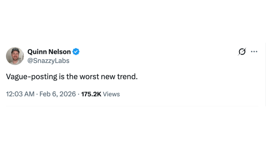Click the @SnazzyLabs username text
Screen dimensions: 266x149
[48, 61]
